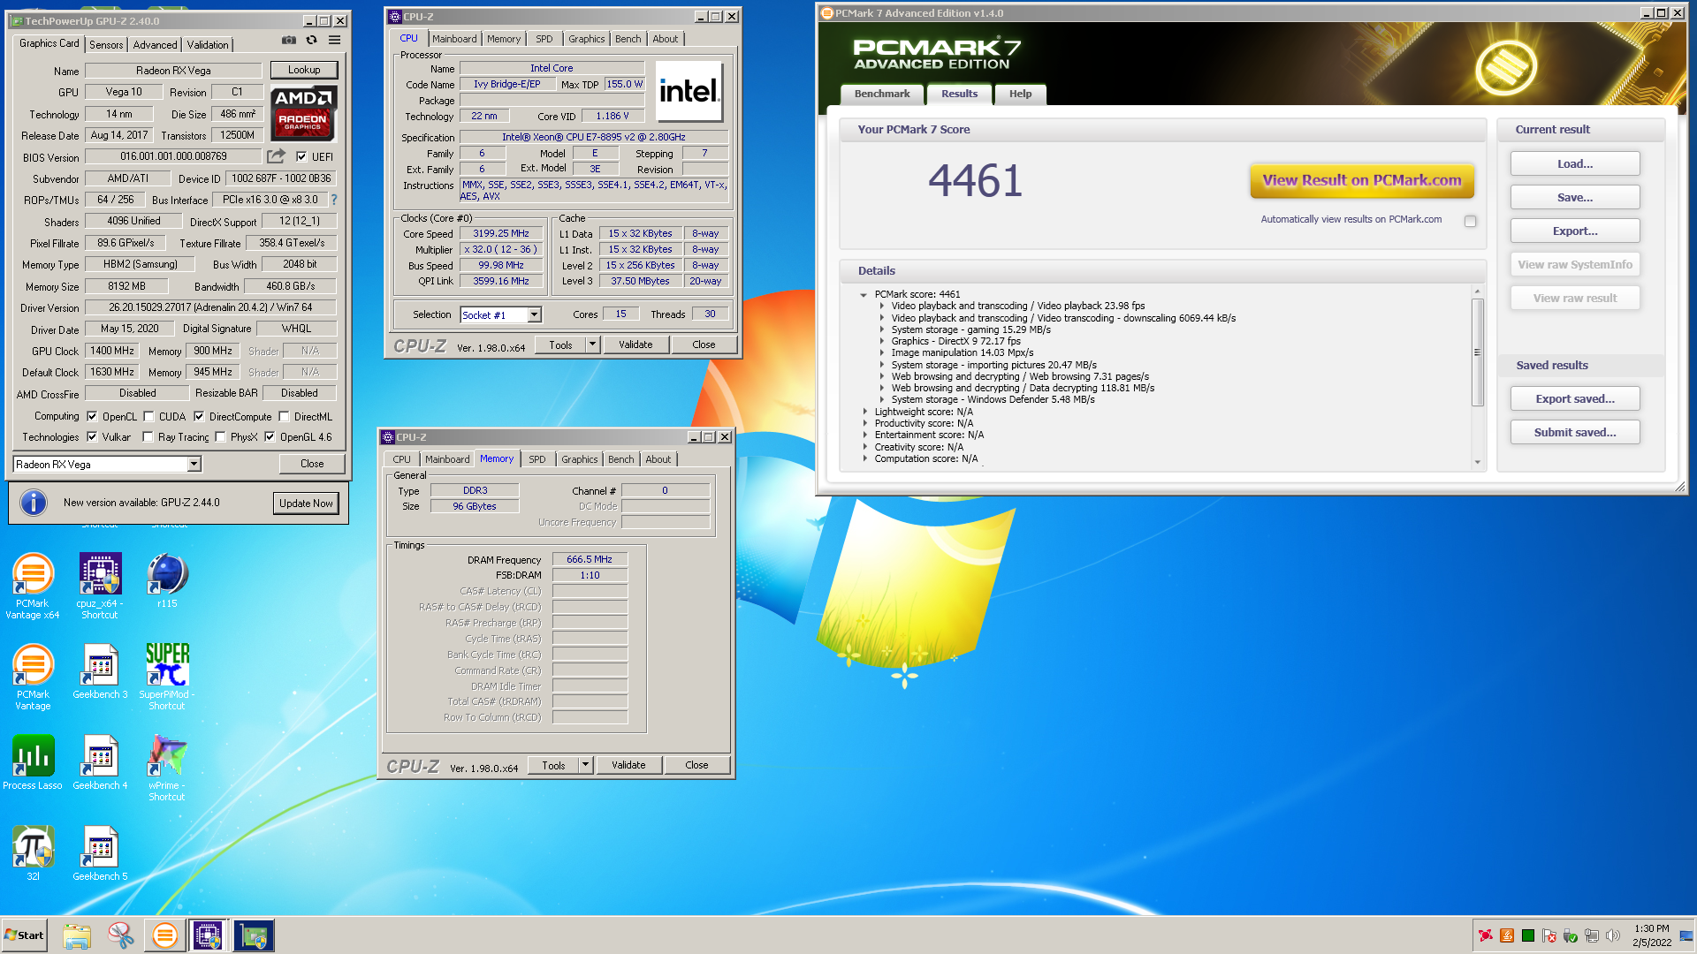Click GPU-Z refresh icon
1697x954 pixels.
point(312,41)
